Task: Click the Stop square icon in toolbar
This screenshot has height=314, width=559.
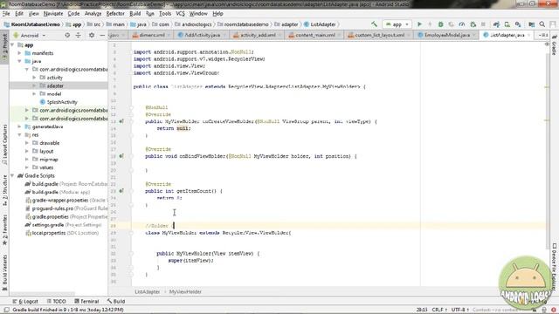Action: [483, 24]
